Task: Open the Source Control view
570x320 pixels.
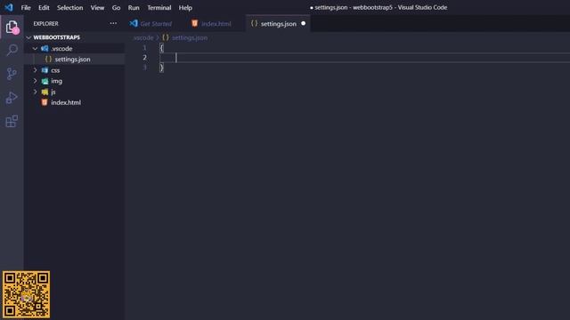Action: click(x=12, y=74)
